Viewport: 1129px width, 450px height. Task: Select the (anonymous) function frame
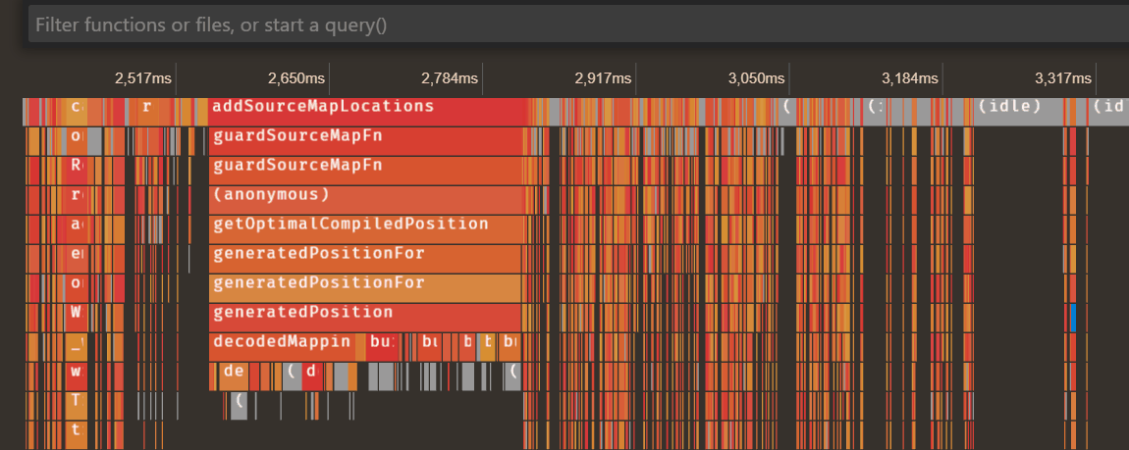tap(365, 195)
